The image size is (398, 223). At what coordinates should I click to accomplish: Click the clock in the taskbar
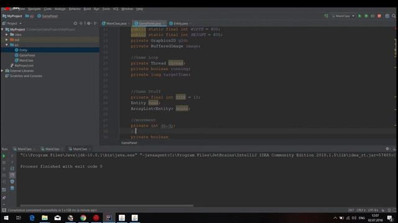375,217
